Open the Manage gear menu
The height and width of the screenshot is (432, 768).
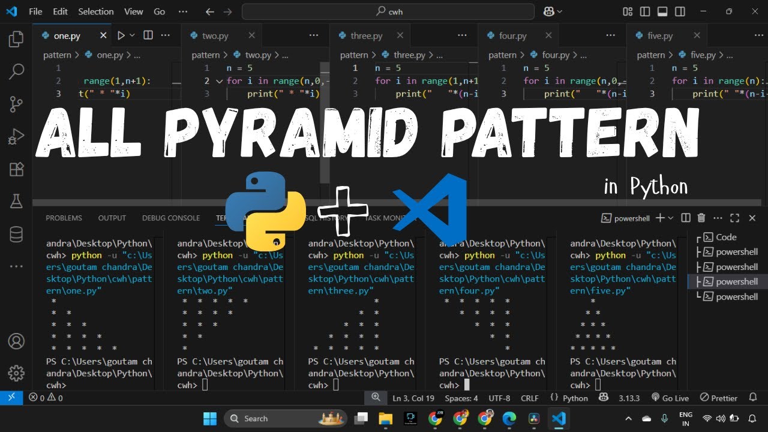16,372
